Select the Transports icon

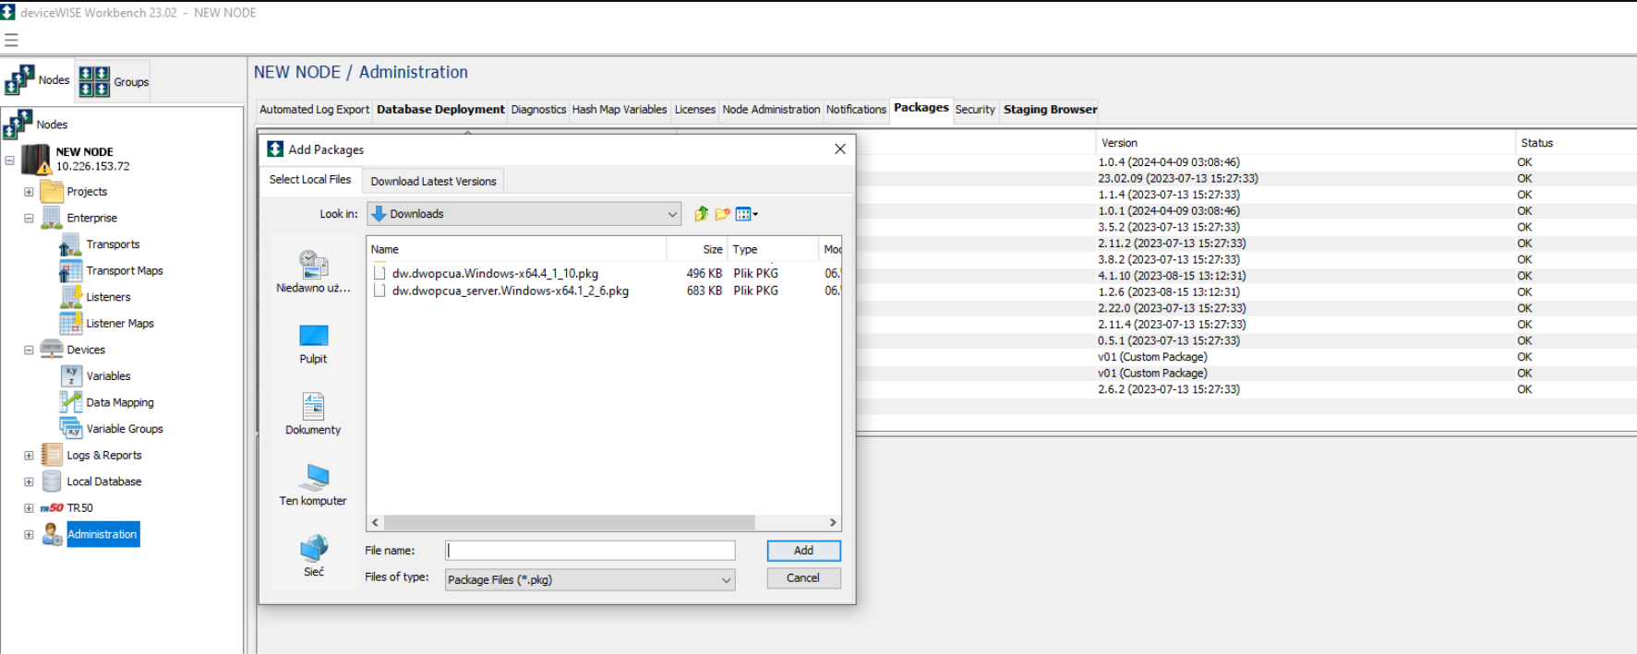pos(70,244)
